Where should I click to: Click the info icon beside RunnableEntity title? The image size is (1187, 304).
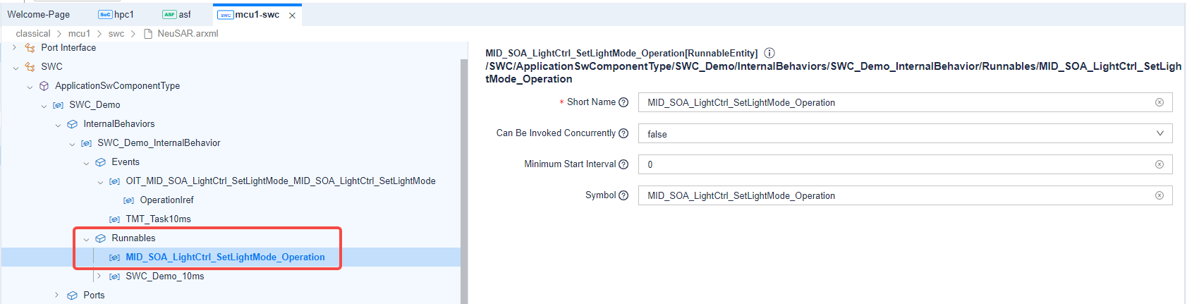(x=769, y=53)
